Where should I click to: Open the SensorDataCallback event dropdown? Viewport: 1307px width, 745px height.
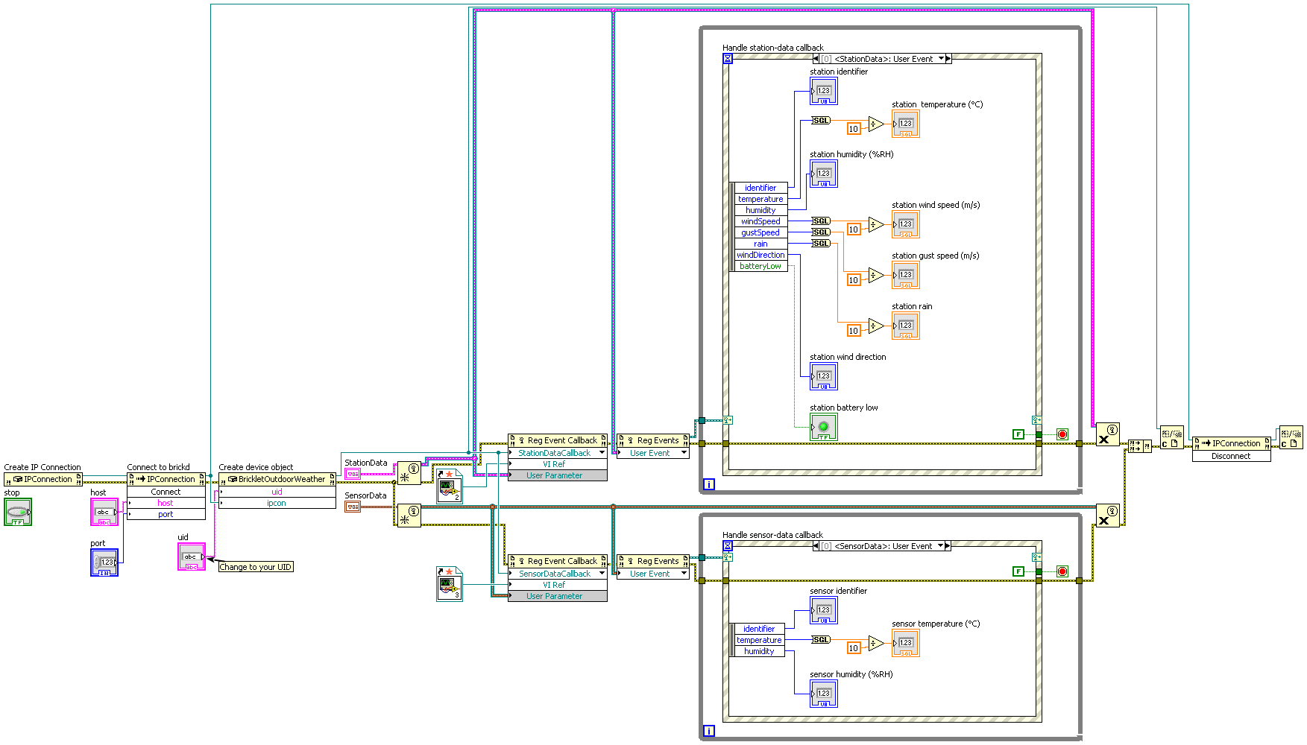tap(602, 574)
